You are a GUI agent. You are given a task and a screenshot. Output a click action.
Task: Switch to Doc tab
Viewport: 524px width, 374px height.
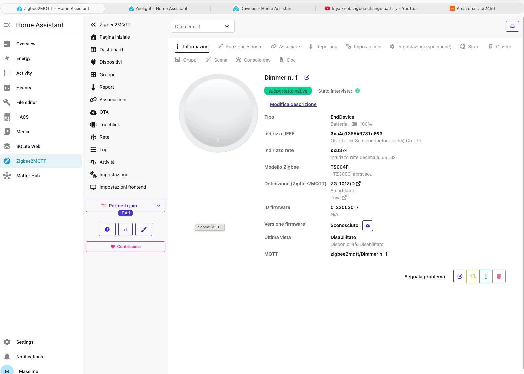[x=287, y=60]
